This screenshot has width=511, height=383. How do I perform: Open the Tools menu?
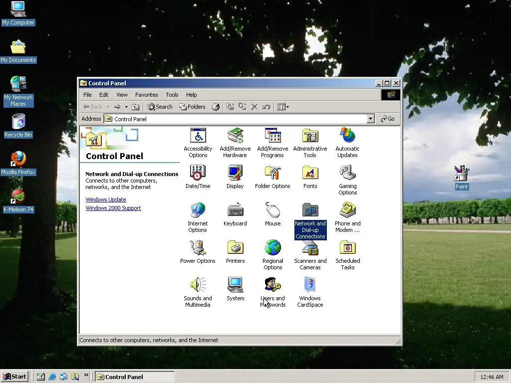[172, 95]
